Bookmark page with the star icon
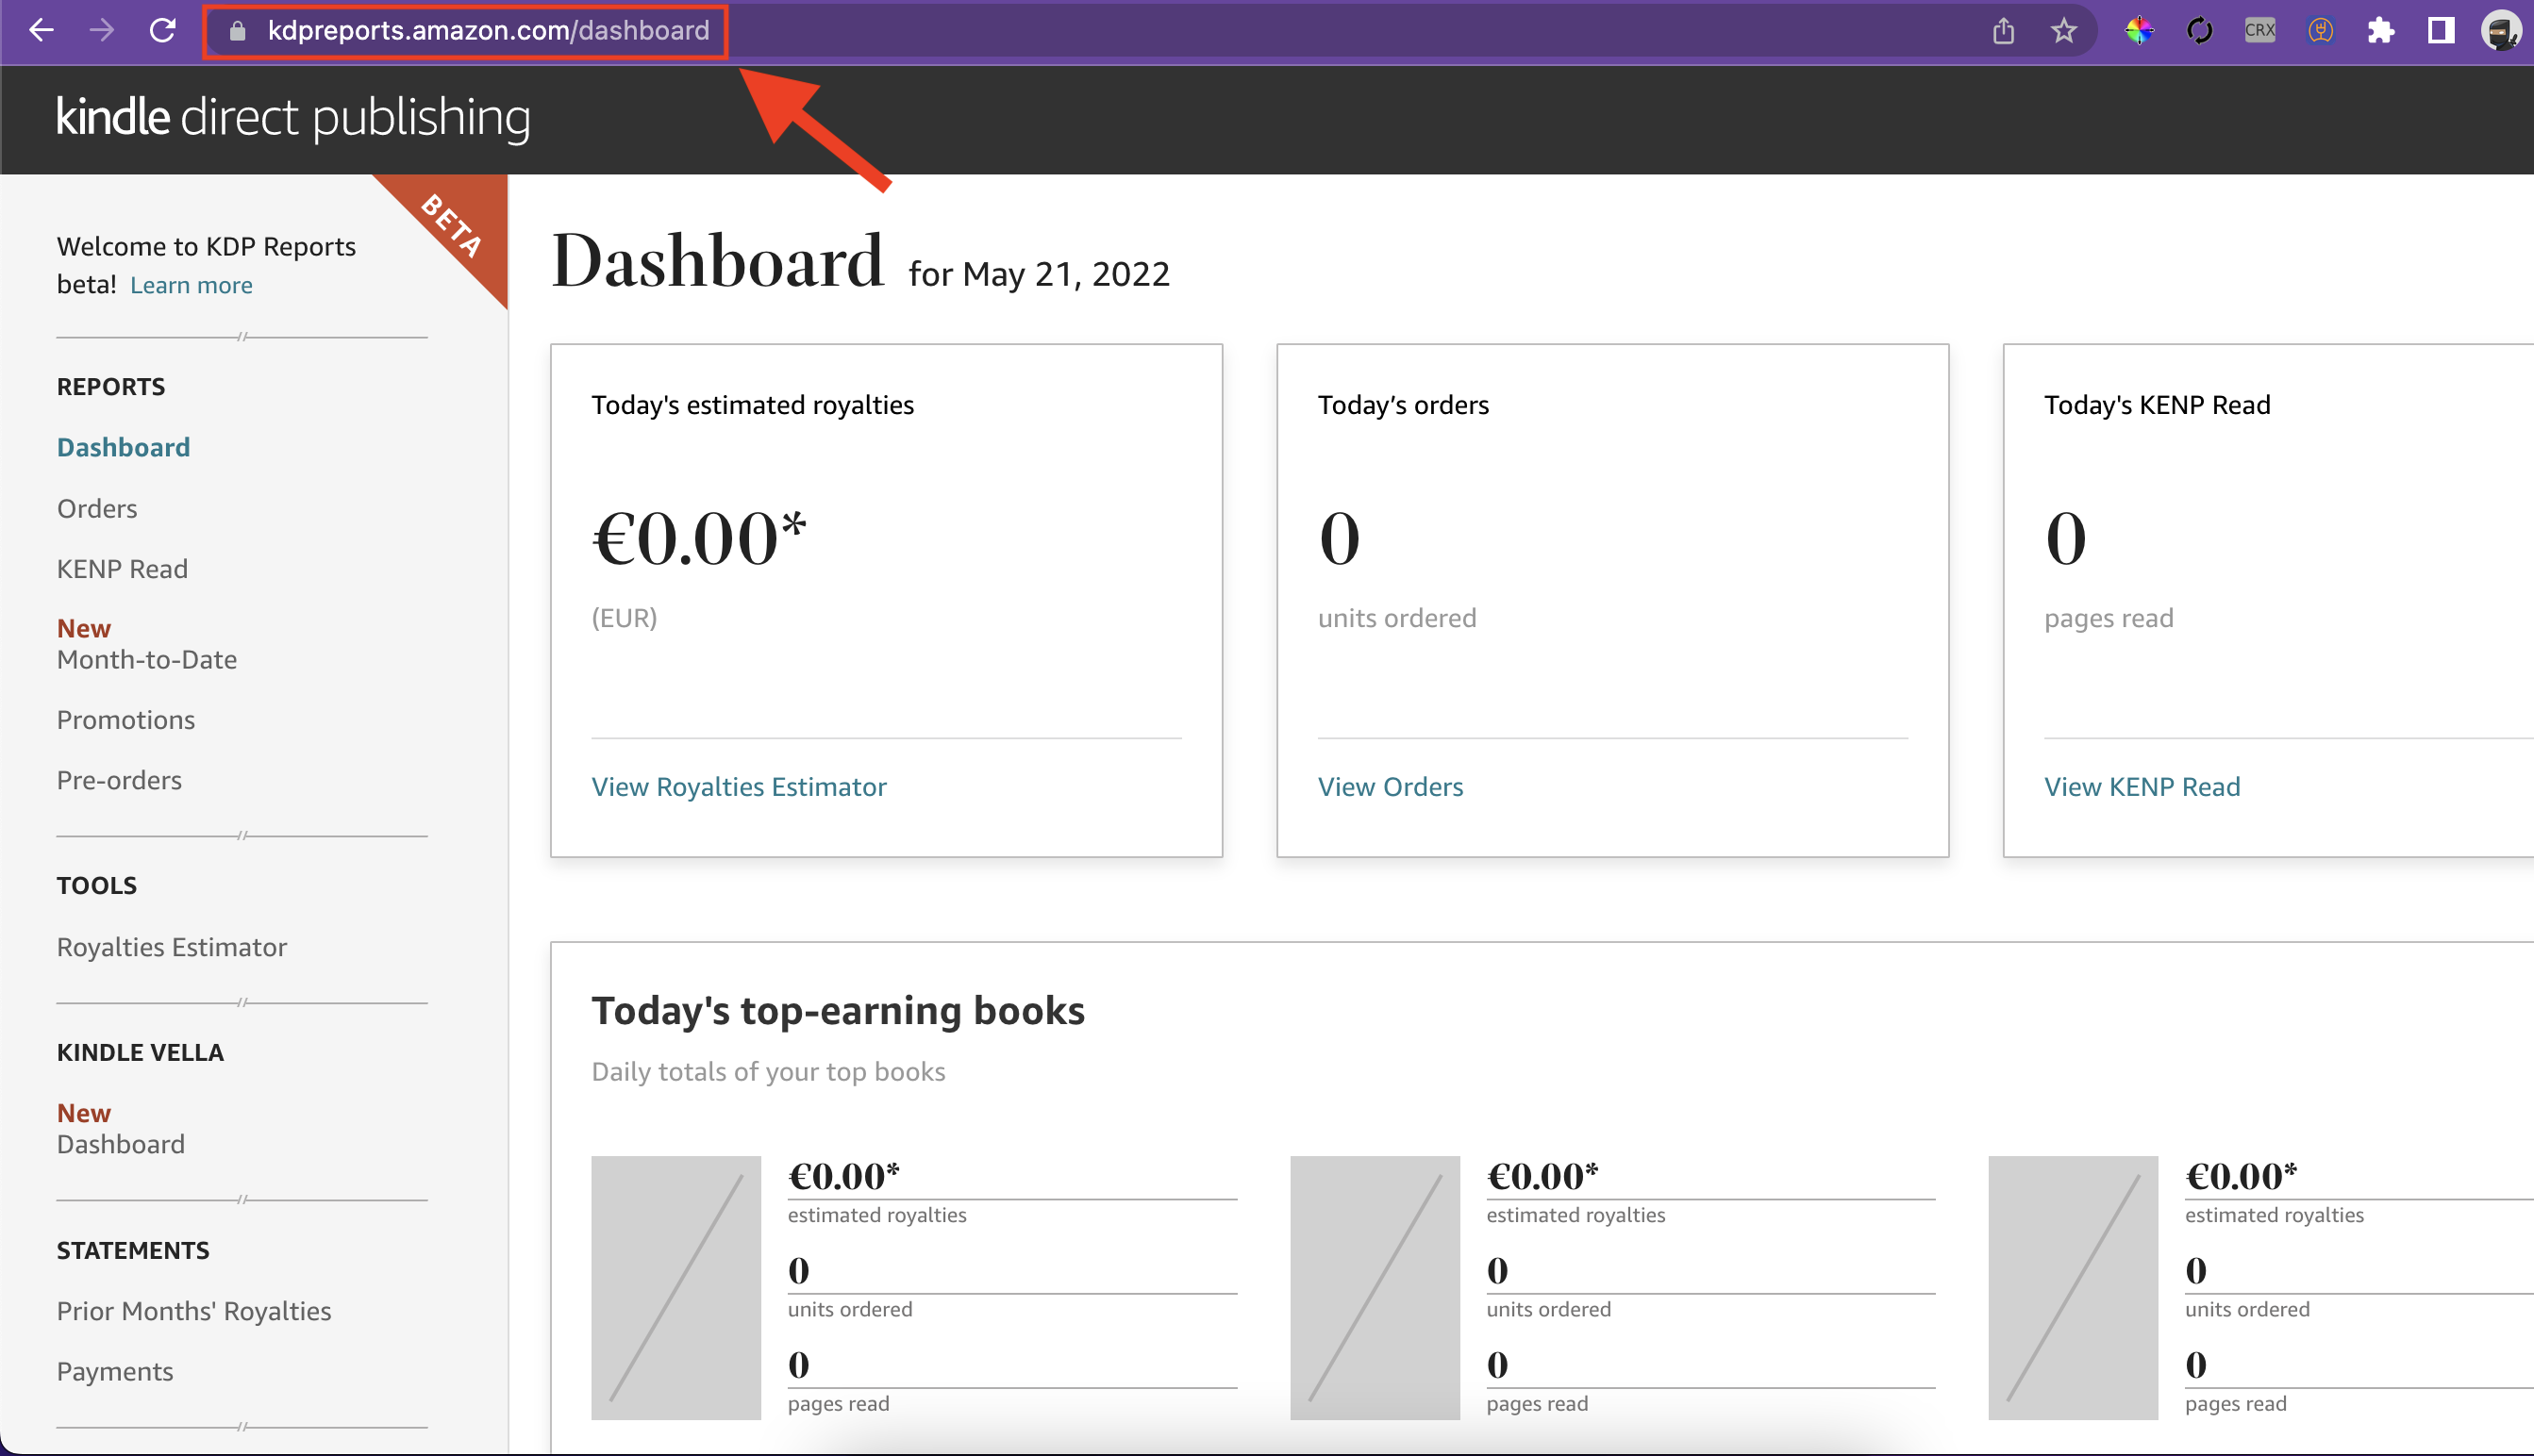Viewport: 2534px width, 1456px height. coord(2063,31)
